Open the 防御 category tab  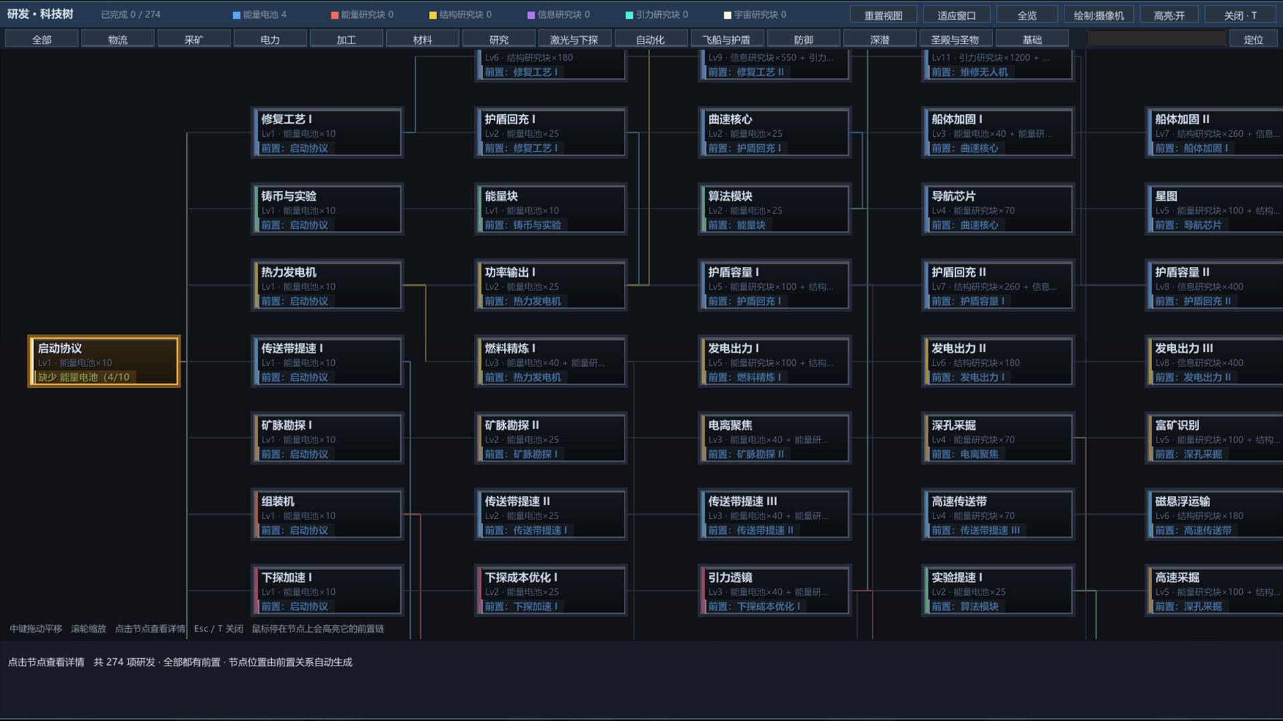[x=803, y=39]
